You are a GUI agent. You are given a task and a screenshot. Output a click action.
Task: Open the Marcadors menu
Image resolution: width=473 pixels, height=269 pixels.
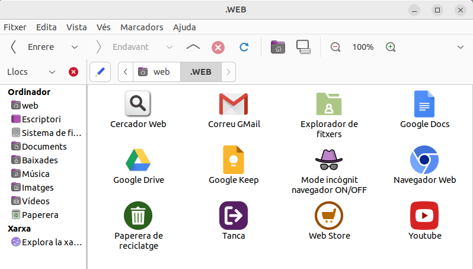tap(142, 27)
